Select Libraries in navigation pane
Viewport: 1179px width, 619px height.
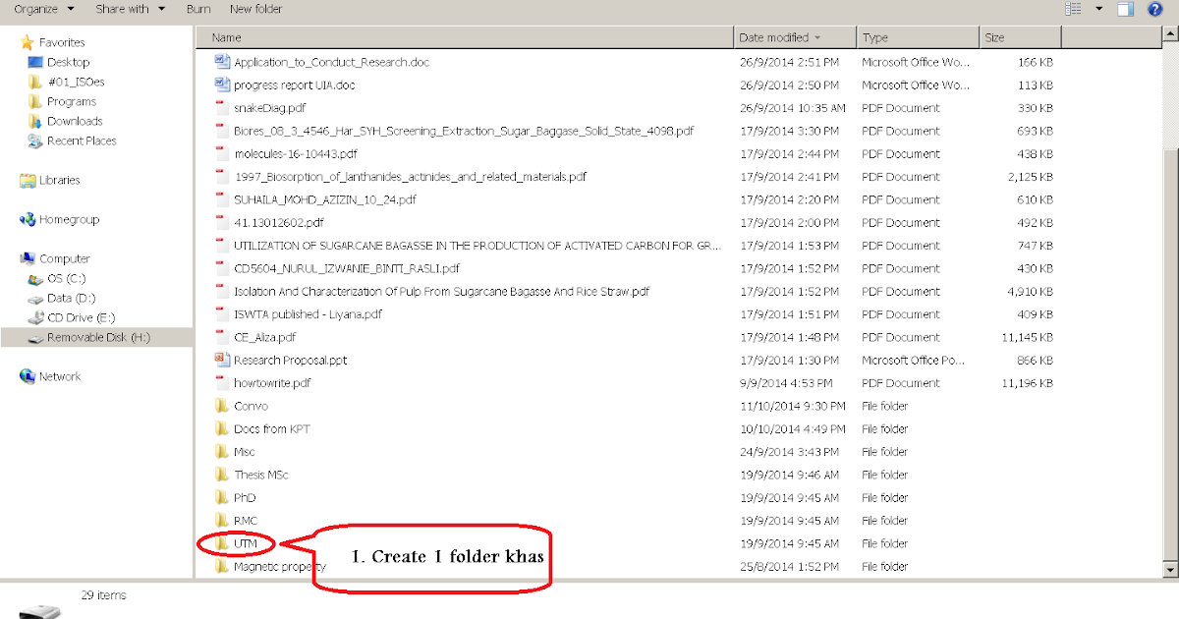(50, 180)
